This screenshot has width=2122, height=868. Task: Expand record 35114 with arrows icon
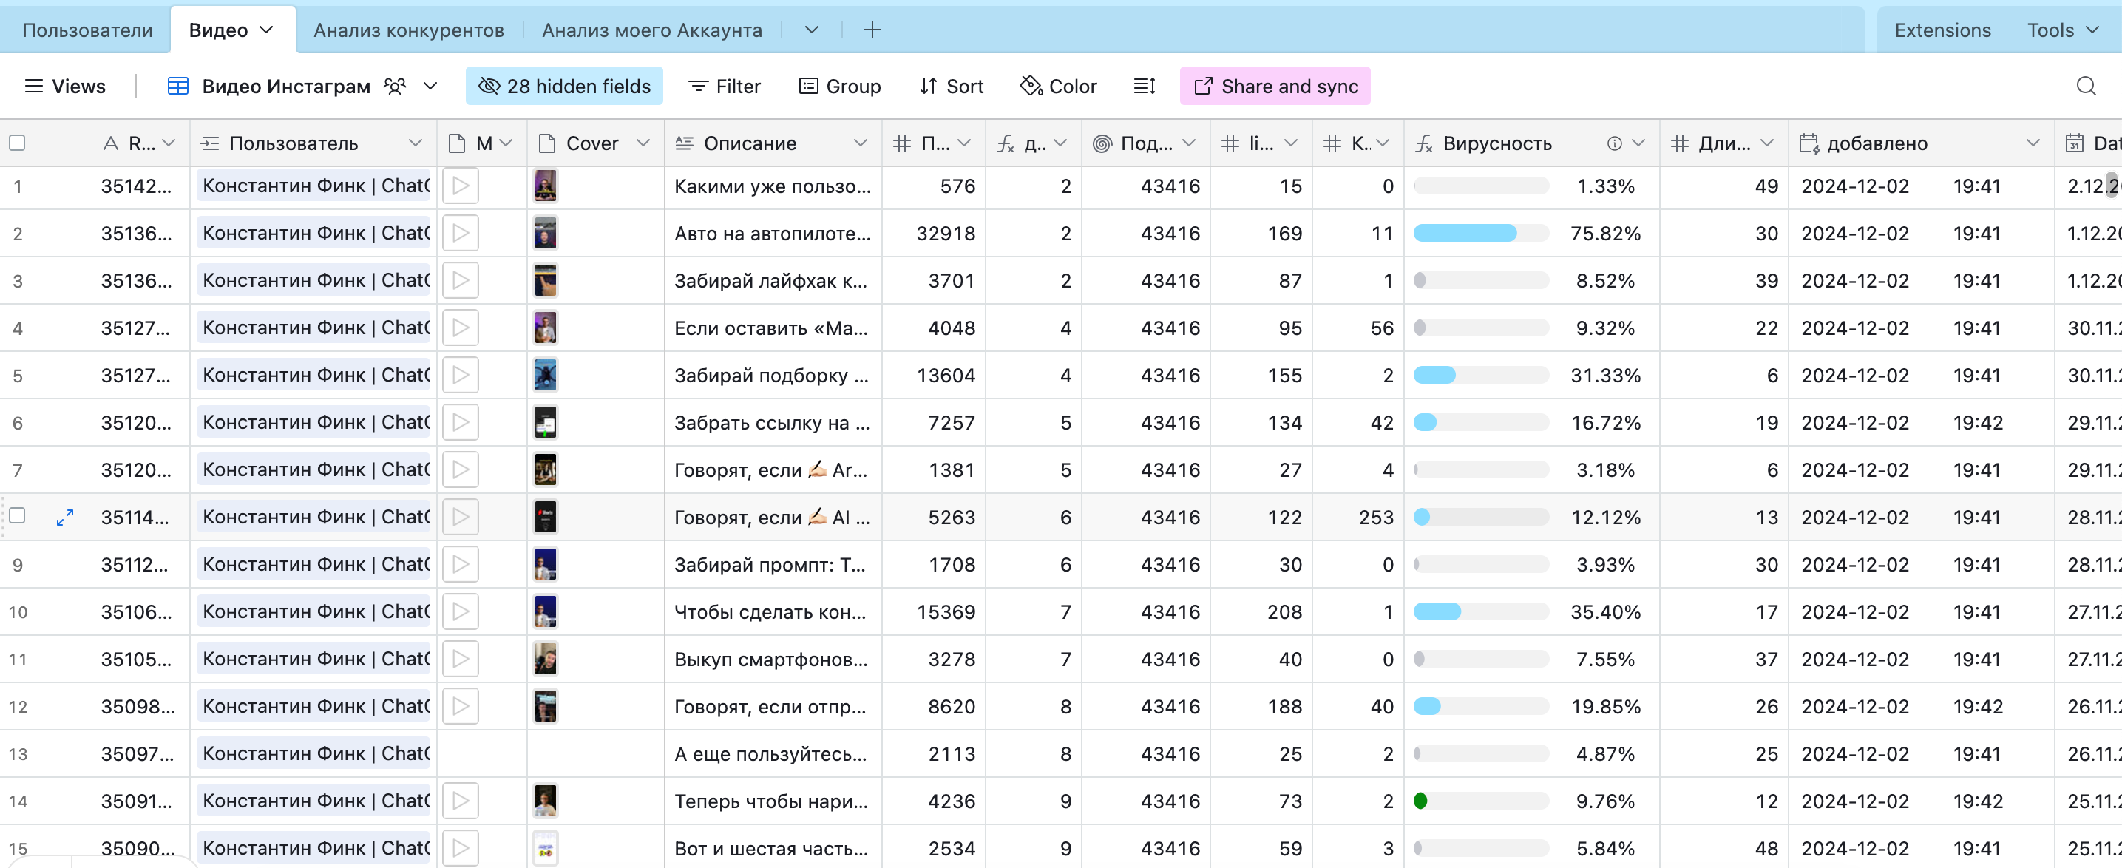[x=65, y=517]
